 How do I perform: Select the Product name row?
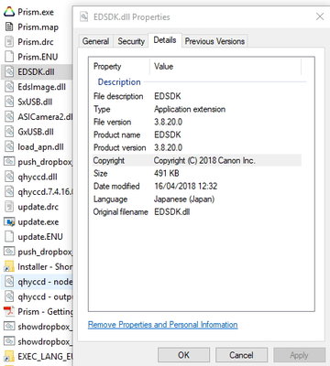[x=197, y=135]
